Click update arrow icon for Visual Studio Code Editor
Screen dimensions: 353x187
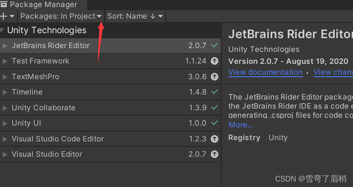pos(214,139)
